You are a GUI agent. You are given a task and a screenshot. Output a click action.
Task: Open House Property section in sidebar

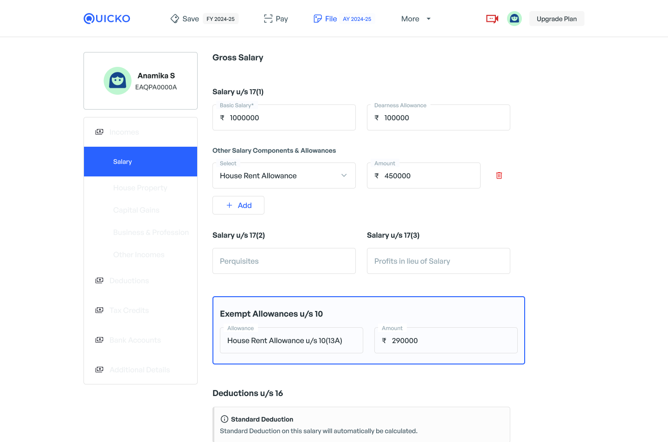pyautogui.click(x=140, y=188)
